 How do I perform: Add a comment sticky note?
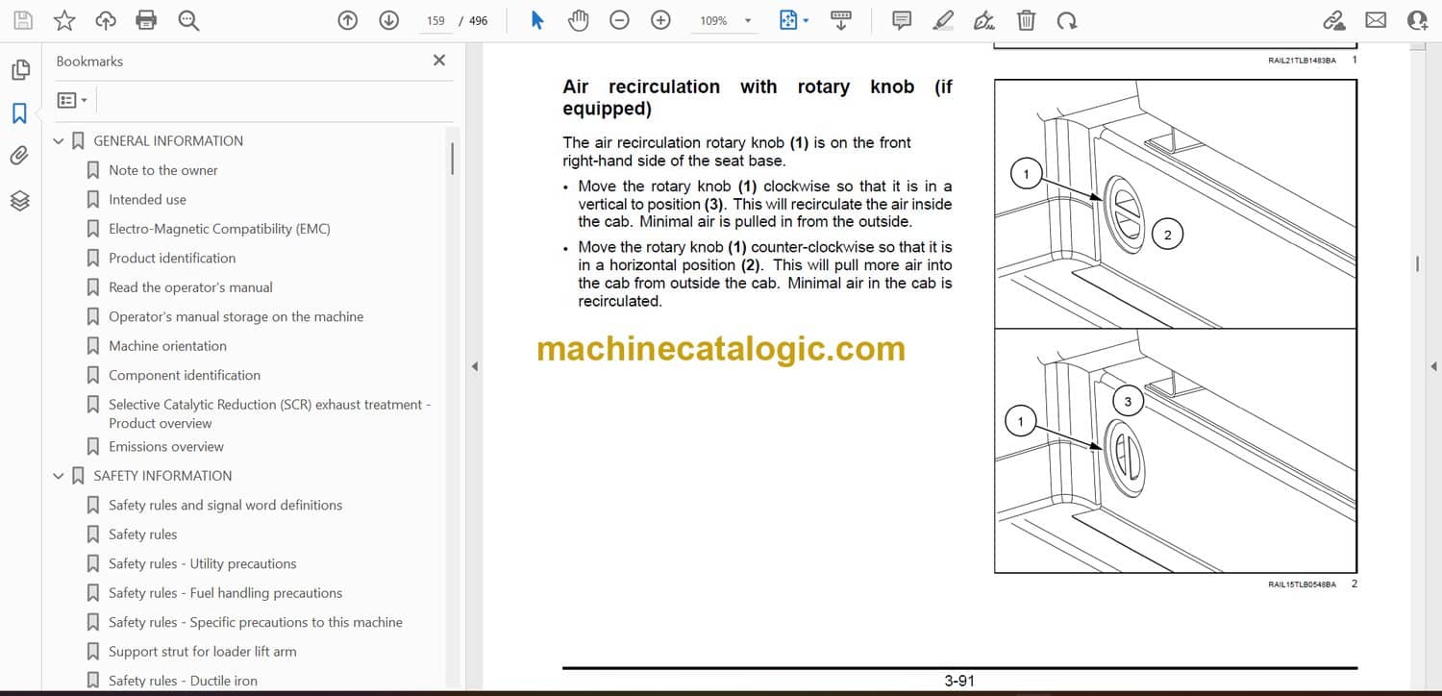(x=902, y=20)
